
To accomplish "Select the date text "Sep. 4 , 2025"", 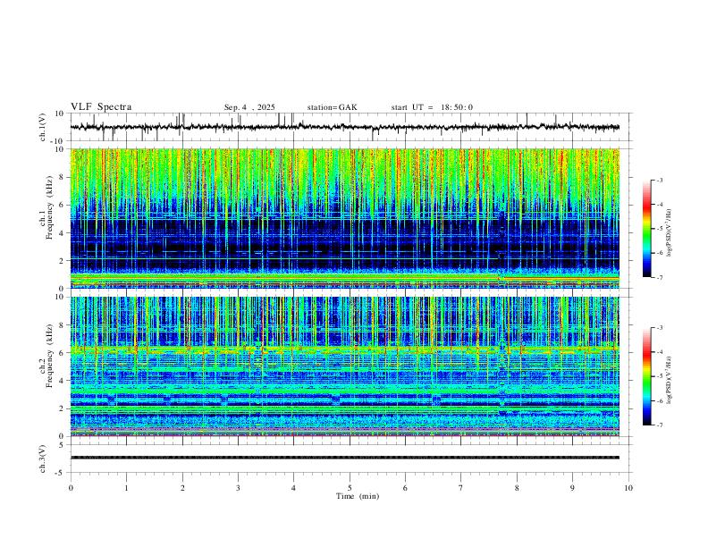I will coord(249,107).
